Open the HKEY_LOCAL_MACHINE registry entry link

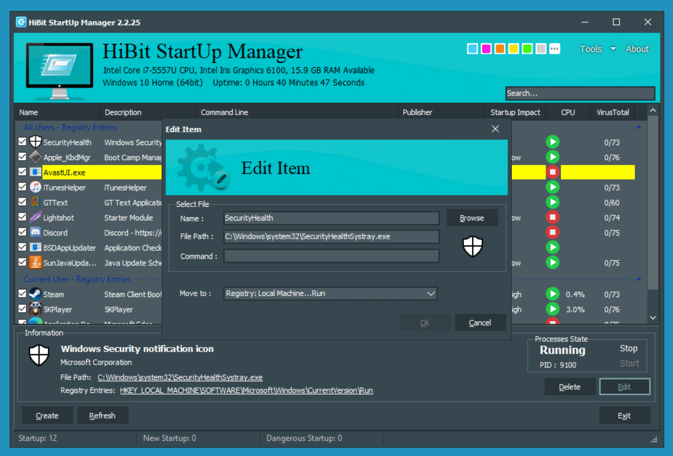[247, 390]
